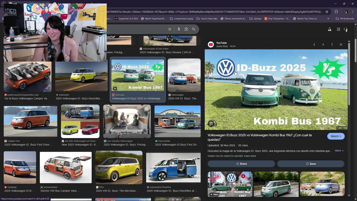Open the Automotive Rhythms blue bus image
Viewport: 357px width, 201px height.
click(173, 167)
